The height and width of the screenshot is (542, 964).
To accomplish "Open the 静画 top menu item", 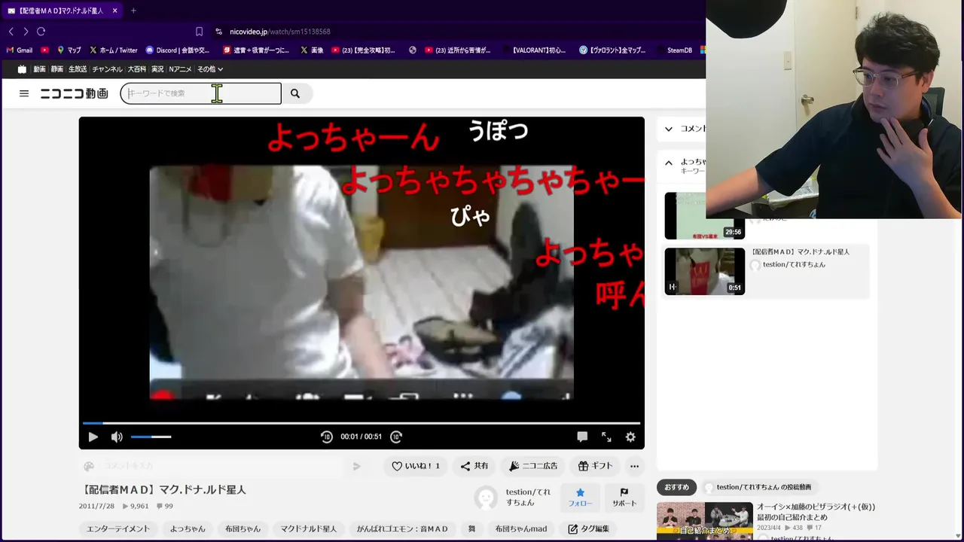I will [x=56, y=69].
